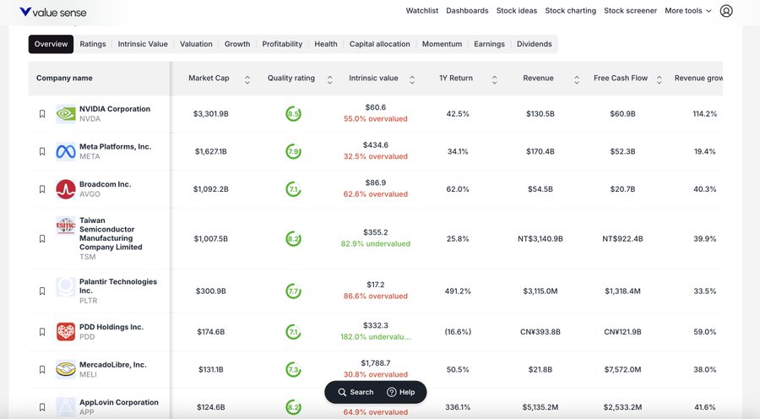Open Dashboards from the top navigation
The width and height of the screenshot is (760, 419).
(x=467, y=11)
